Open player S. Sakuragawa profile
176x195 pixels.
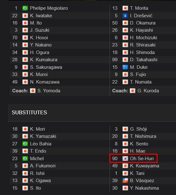pos(46,67)
